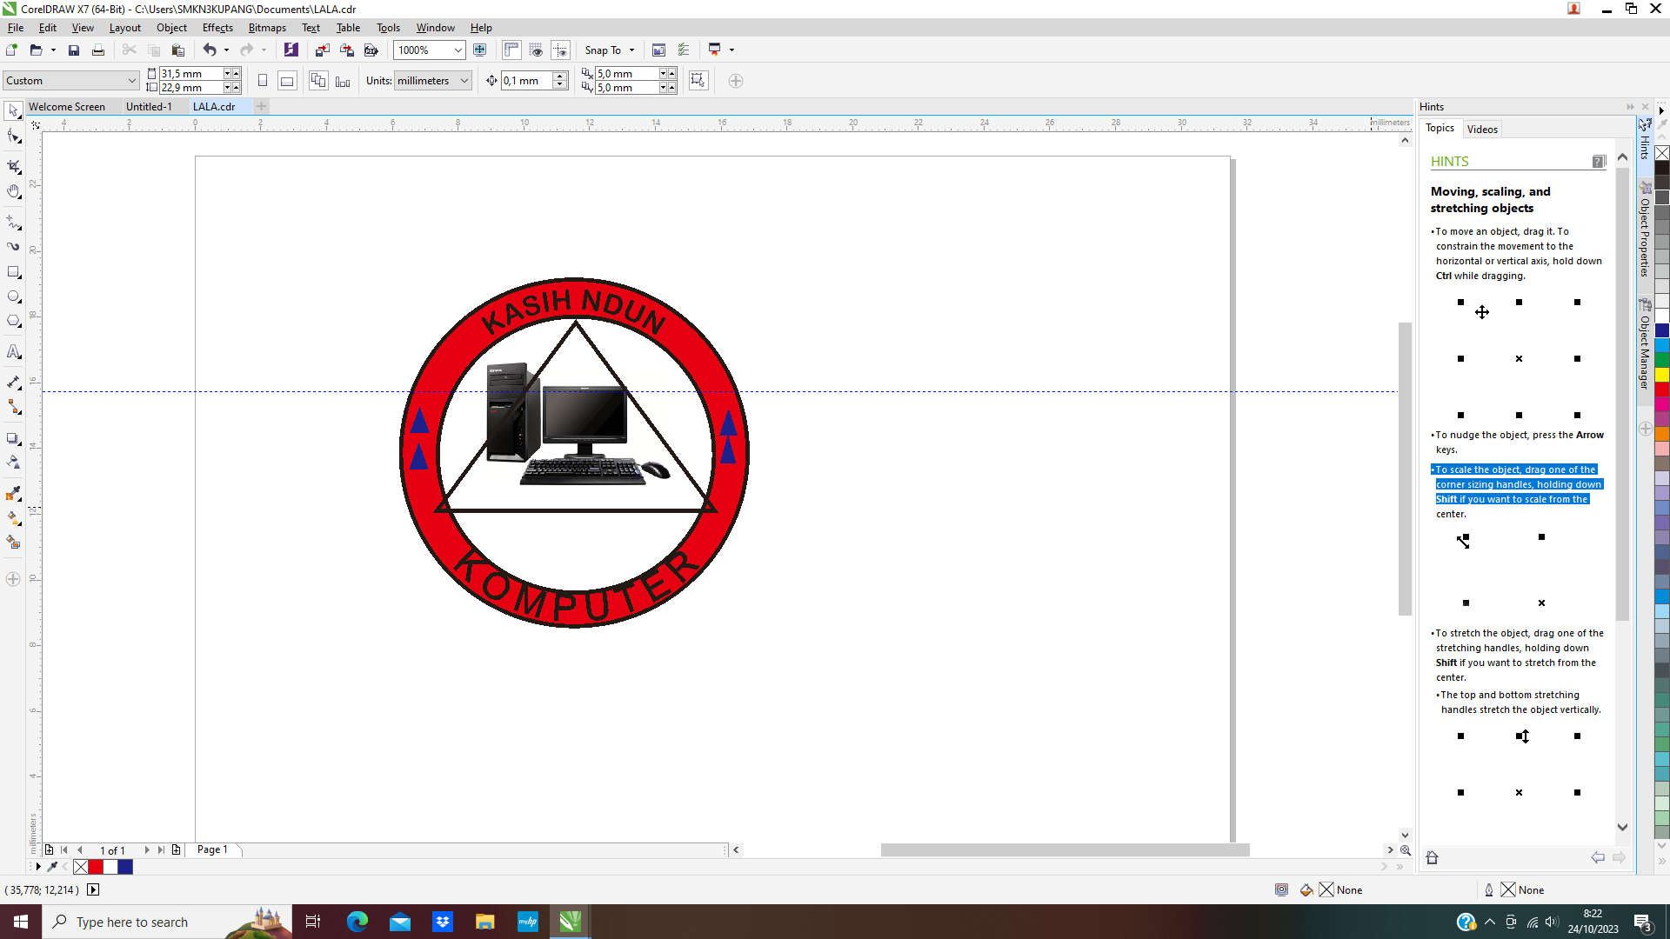The image size is (1670, 939).
Task: Expand the Application launcher dropdown arrow
Action: click(731, 50)
